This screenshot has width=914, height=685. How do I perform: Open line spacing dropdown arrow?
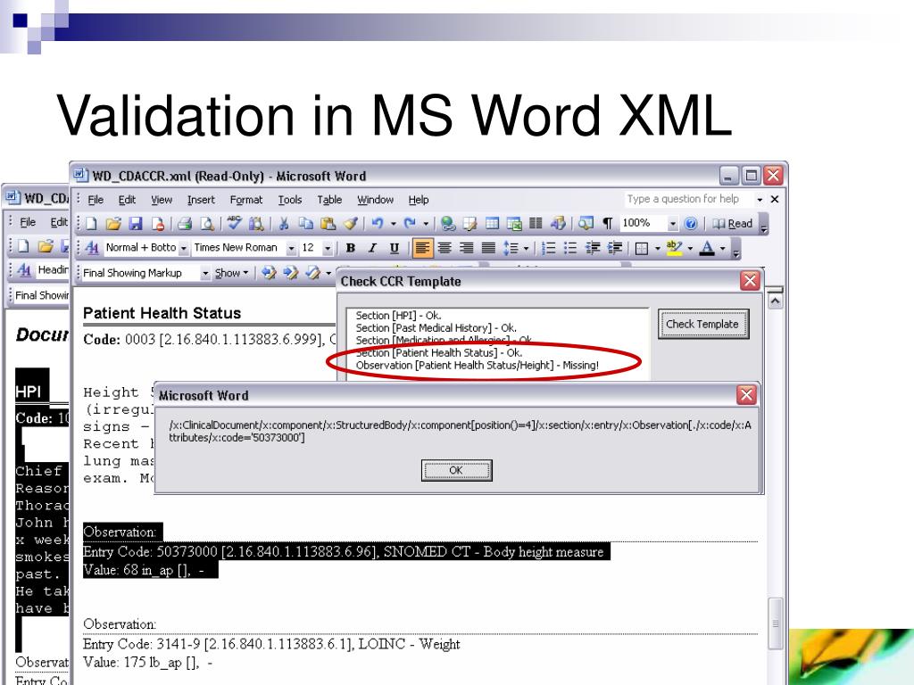pyautogui.click(x=526, y=249)
